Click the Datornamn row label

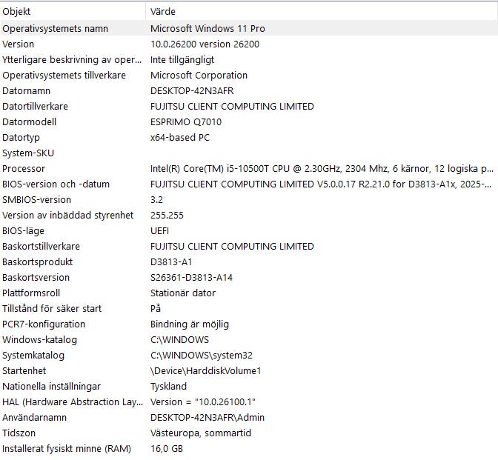(27, 91)
